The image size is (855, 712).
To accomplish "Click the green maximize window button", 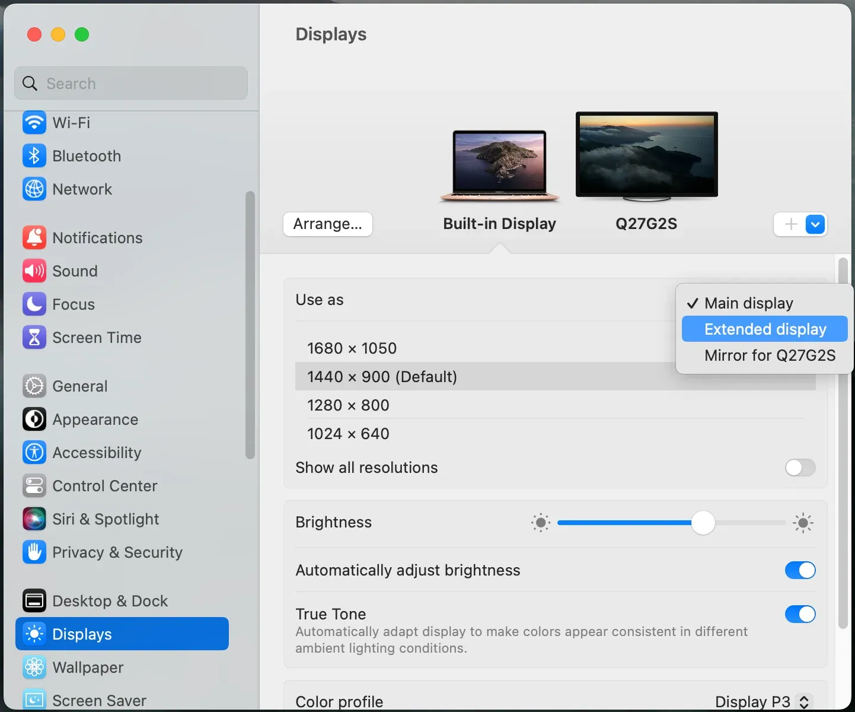I will [x=82, y=34].
